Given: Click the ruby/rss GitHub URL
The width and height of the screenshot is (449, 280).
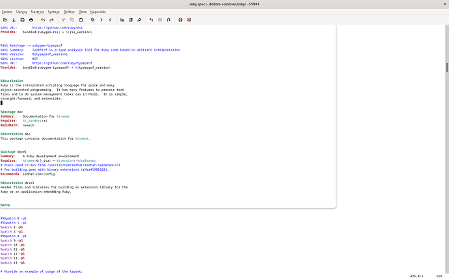Looking at the screenshot, I should coord(57,28).
